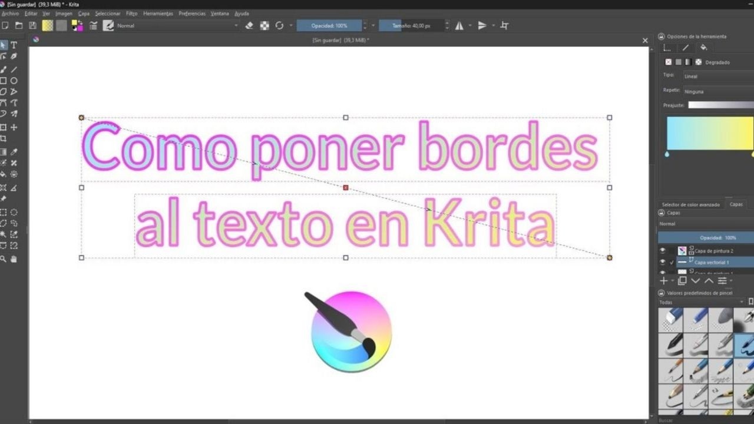Select the Polygon tool
This screenshot has height=424, width=754.
[x=4, y=92]
